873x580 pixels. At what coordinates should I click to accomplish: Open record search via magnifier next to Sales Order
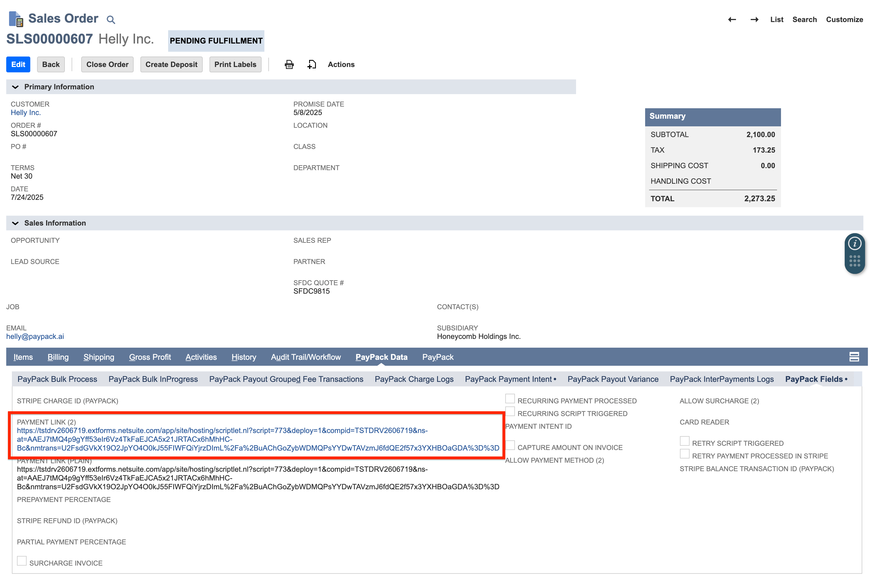pos(111,19)
